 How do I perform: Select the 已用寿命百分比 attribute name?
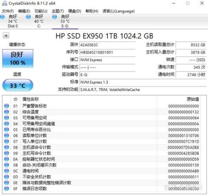(37, 130)
